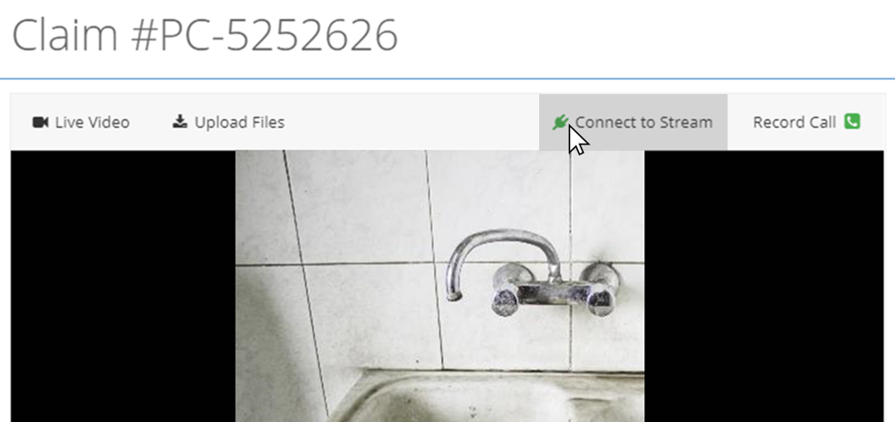Click the black area left of the video
Screen dimensions: 895x422
coord(123,286)
